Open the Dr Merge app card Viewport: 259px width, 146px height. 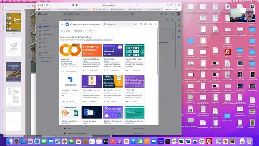[113, 89]
